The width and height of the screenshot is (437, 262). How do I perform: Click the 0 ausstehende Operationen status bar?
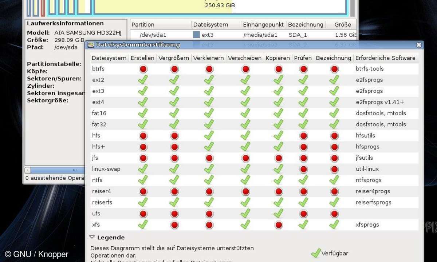tap(55, 178)
